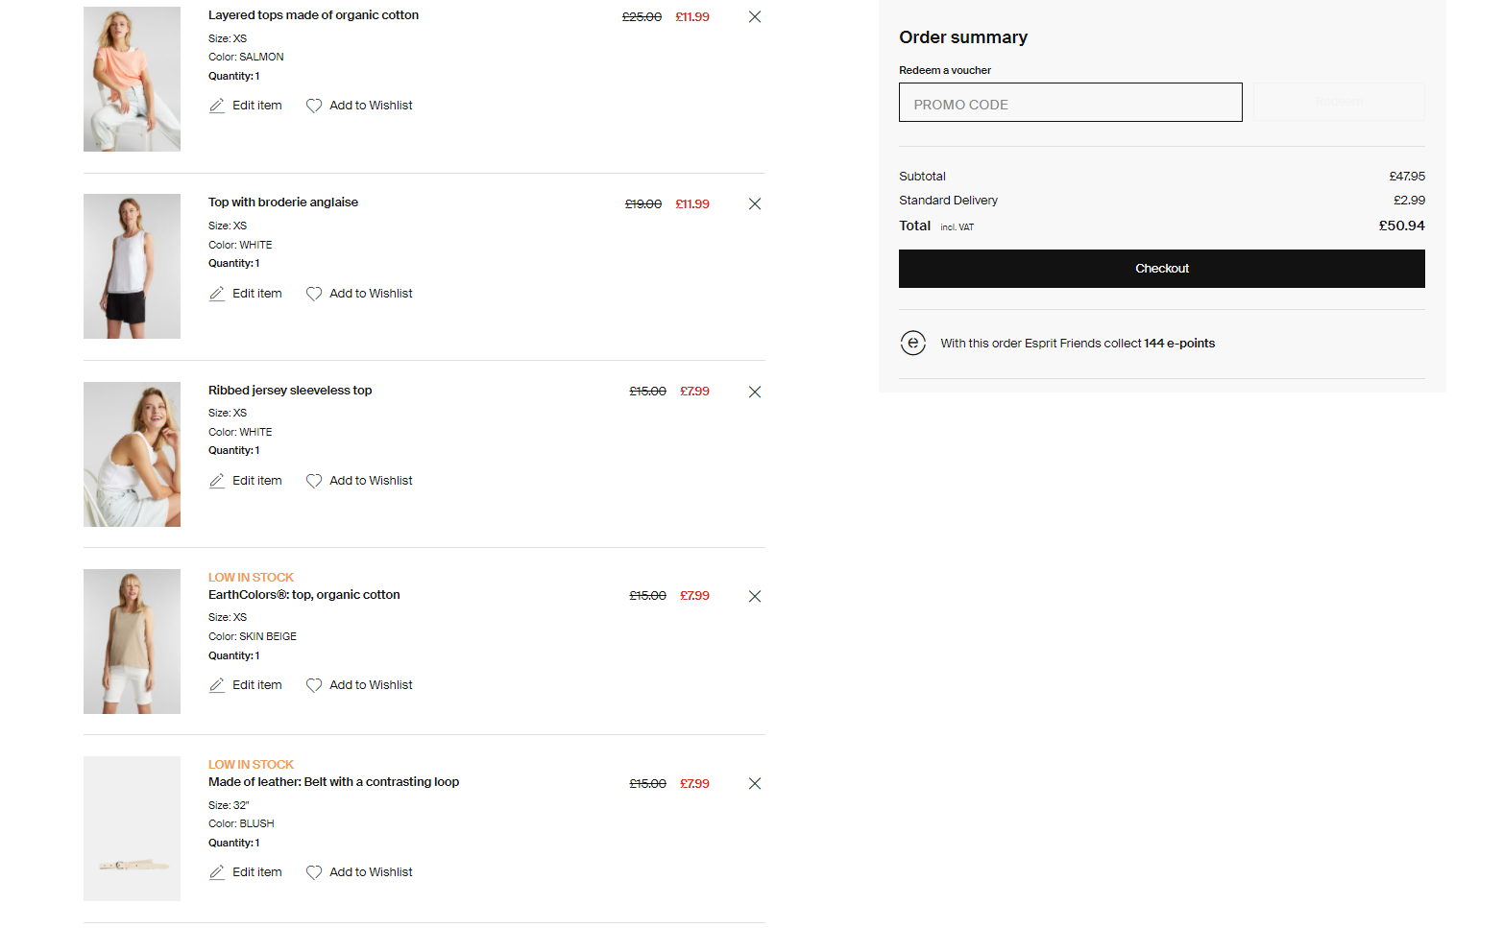Click heart icon for Layered tops item

click(x=314, y=106)
